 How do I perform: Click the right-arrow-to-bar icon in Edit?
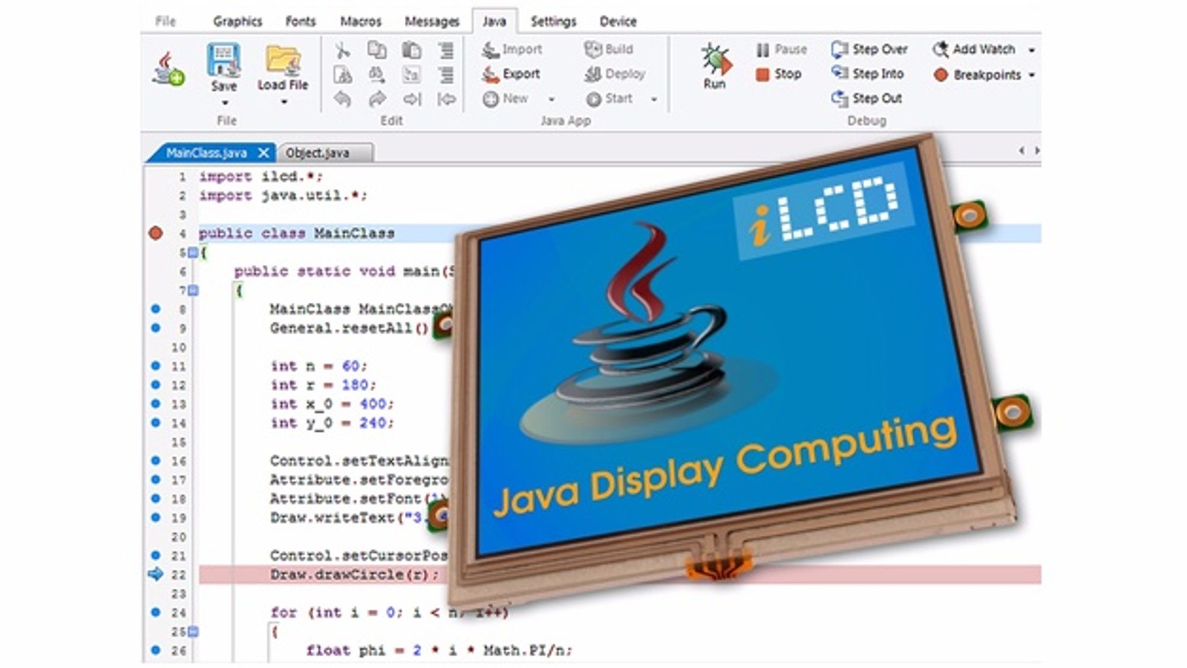(x=412, y=99)
